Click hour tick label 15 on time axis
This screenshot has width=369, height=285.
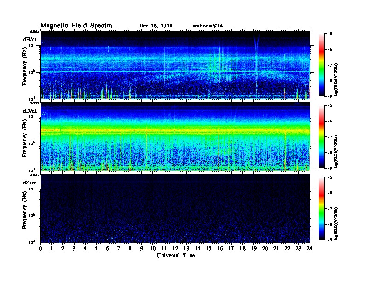(209, 248)
